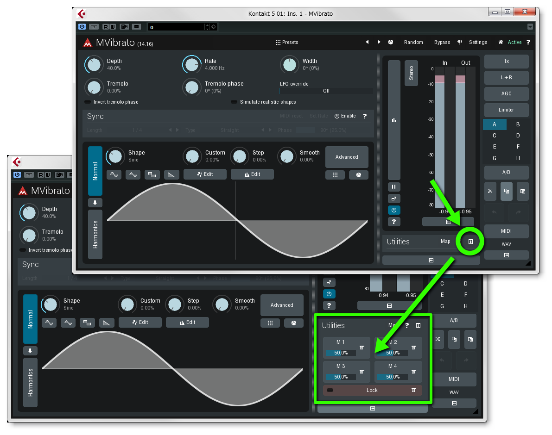
Task: Toggle Bypass in the top bar
Action: click(x=442, y=42)
